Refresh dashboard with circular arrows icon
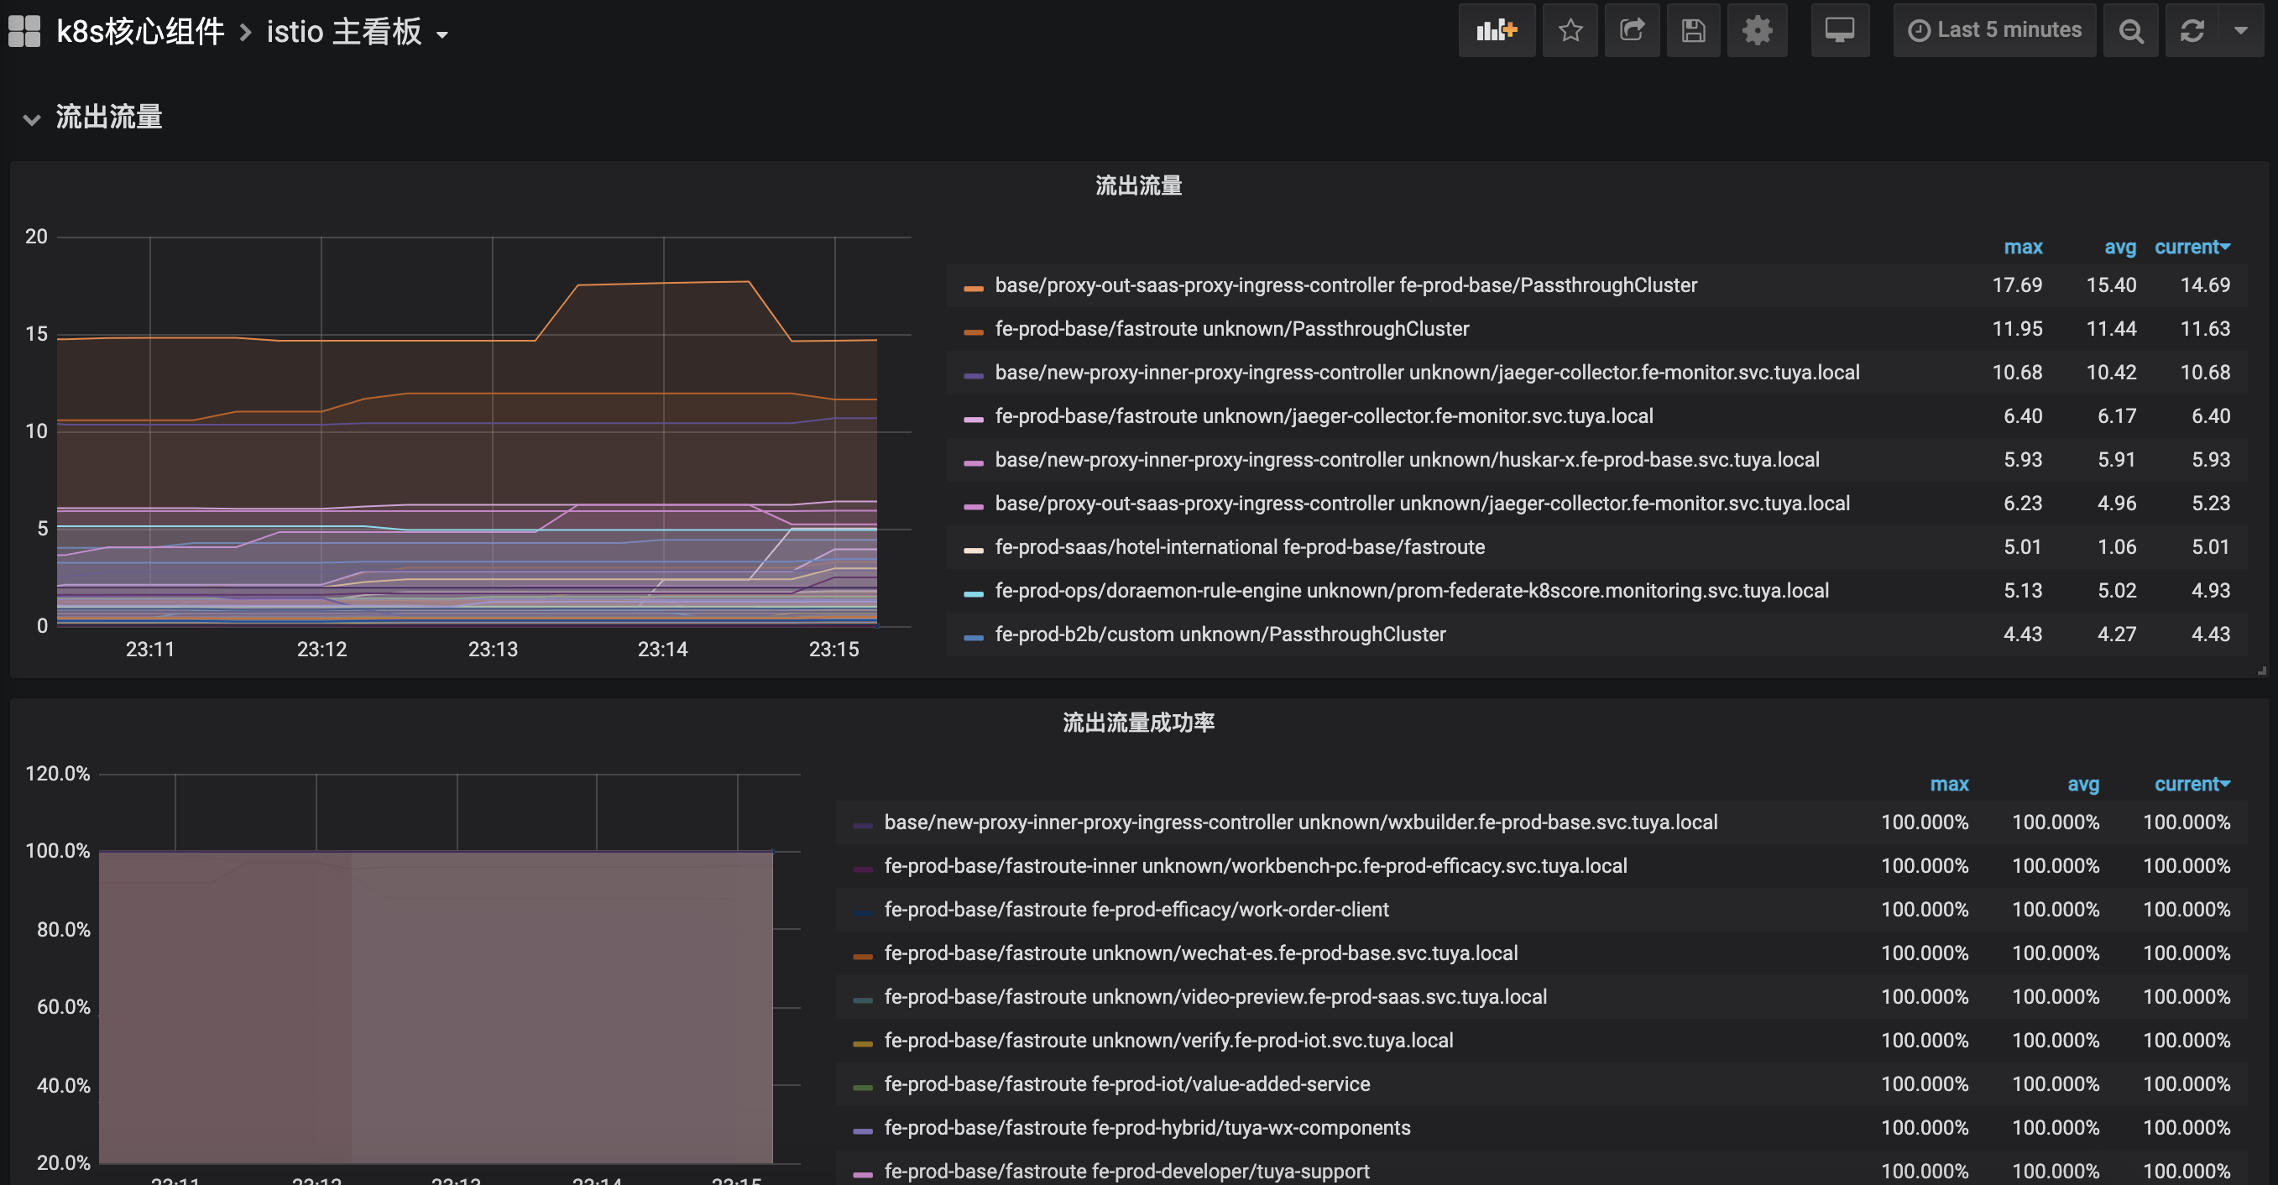The image size is (2278, 1185). pyautogui.click(x=2192, y=31)
